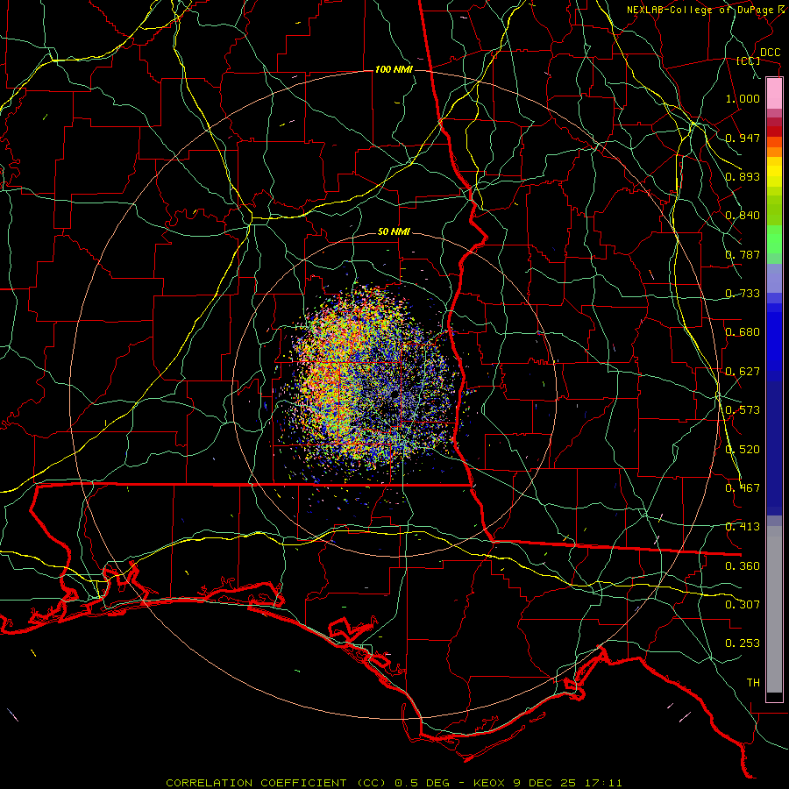Click the 50 NMI range ring label
Screen dimensions: 789x789
(x=394, y=232)
